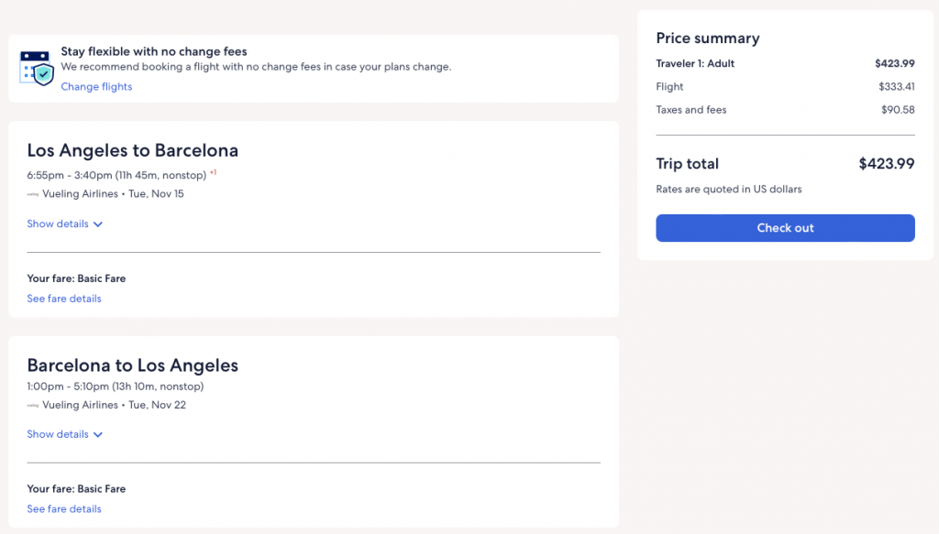
Task: Click the Traveler 1: Adult label
Action: [x=695, y=64]
